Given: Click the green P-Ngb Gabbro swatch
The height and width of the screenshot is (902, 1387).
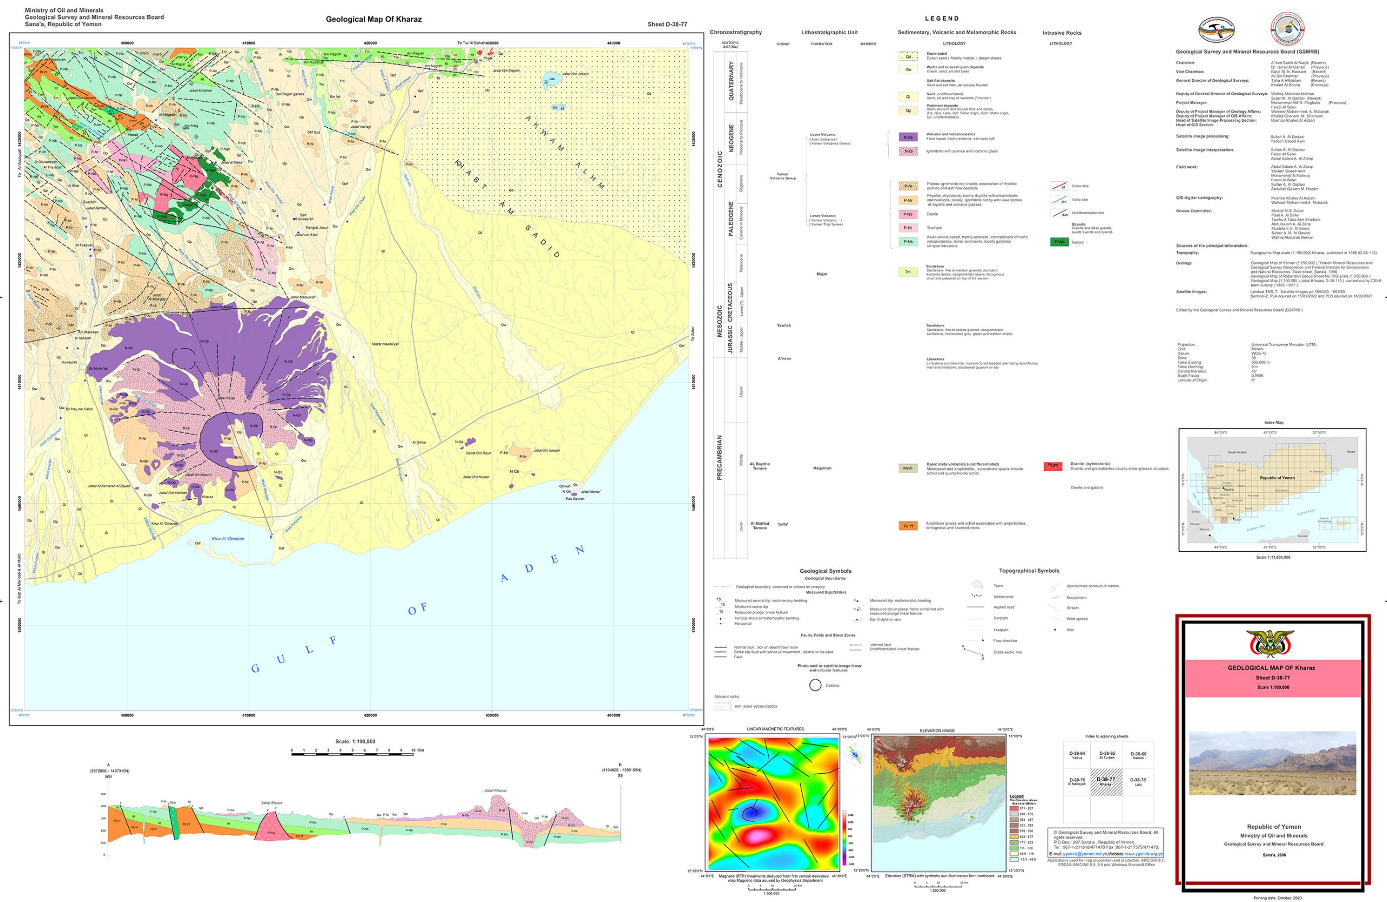Looking at the screenshot, I should [1059, 241].
